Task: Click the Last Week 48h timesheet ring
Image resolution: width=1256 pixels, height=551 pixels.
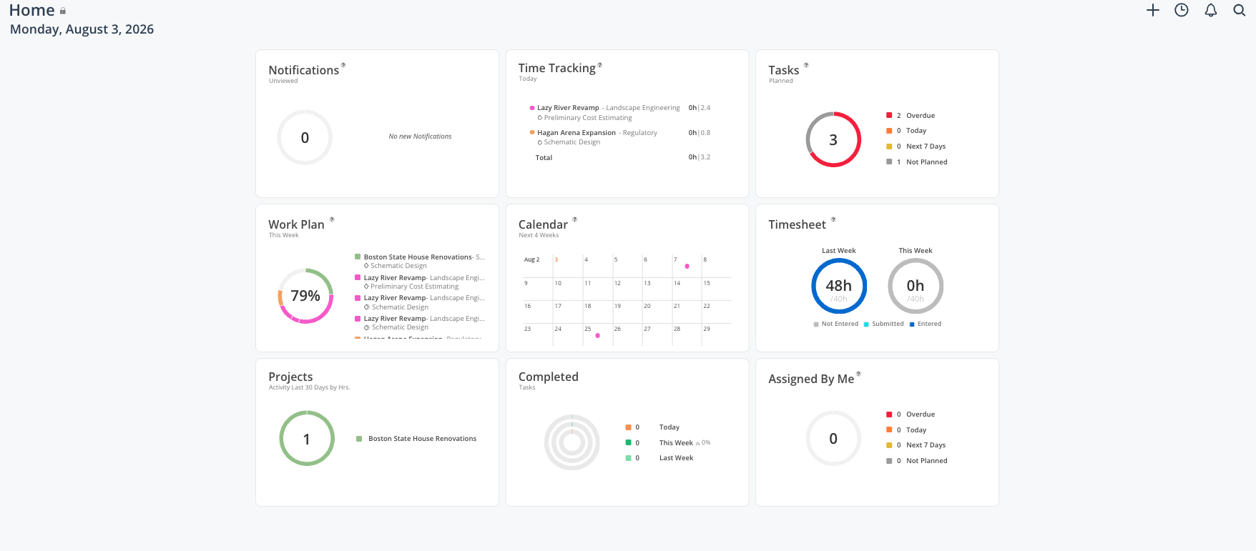Action: pyautogui.click(x=839, y=286)
